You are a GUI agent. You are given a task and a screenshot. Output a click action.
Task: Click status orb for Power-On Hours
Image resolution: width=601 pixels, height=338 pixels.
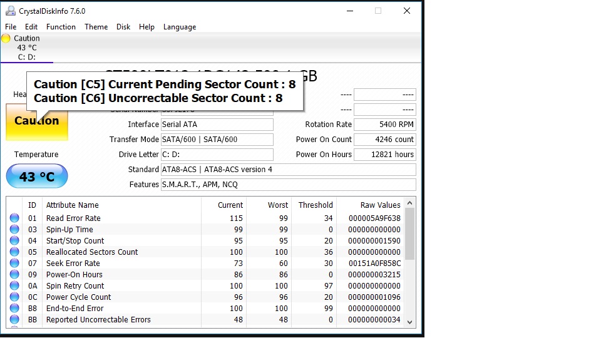pos(14,274)
